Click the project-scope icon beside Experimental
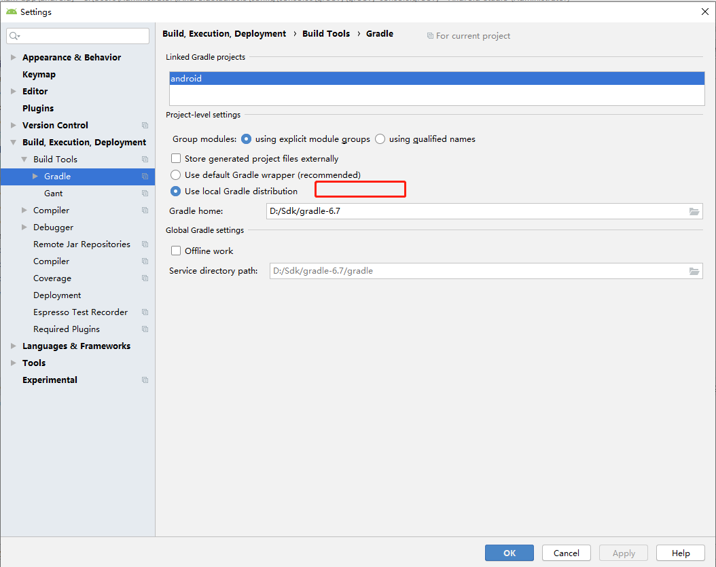This screenshot has width=716, height=567. click(x=145, y=380)
